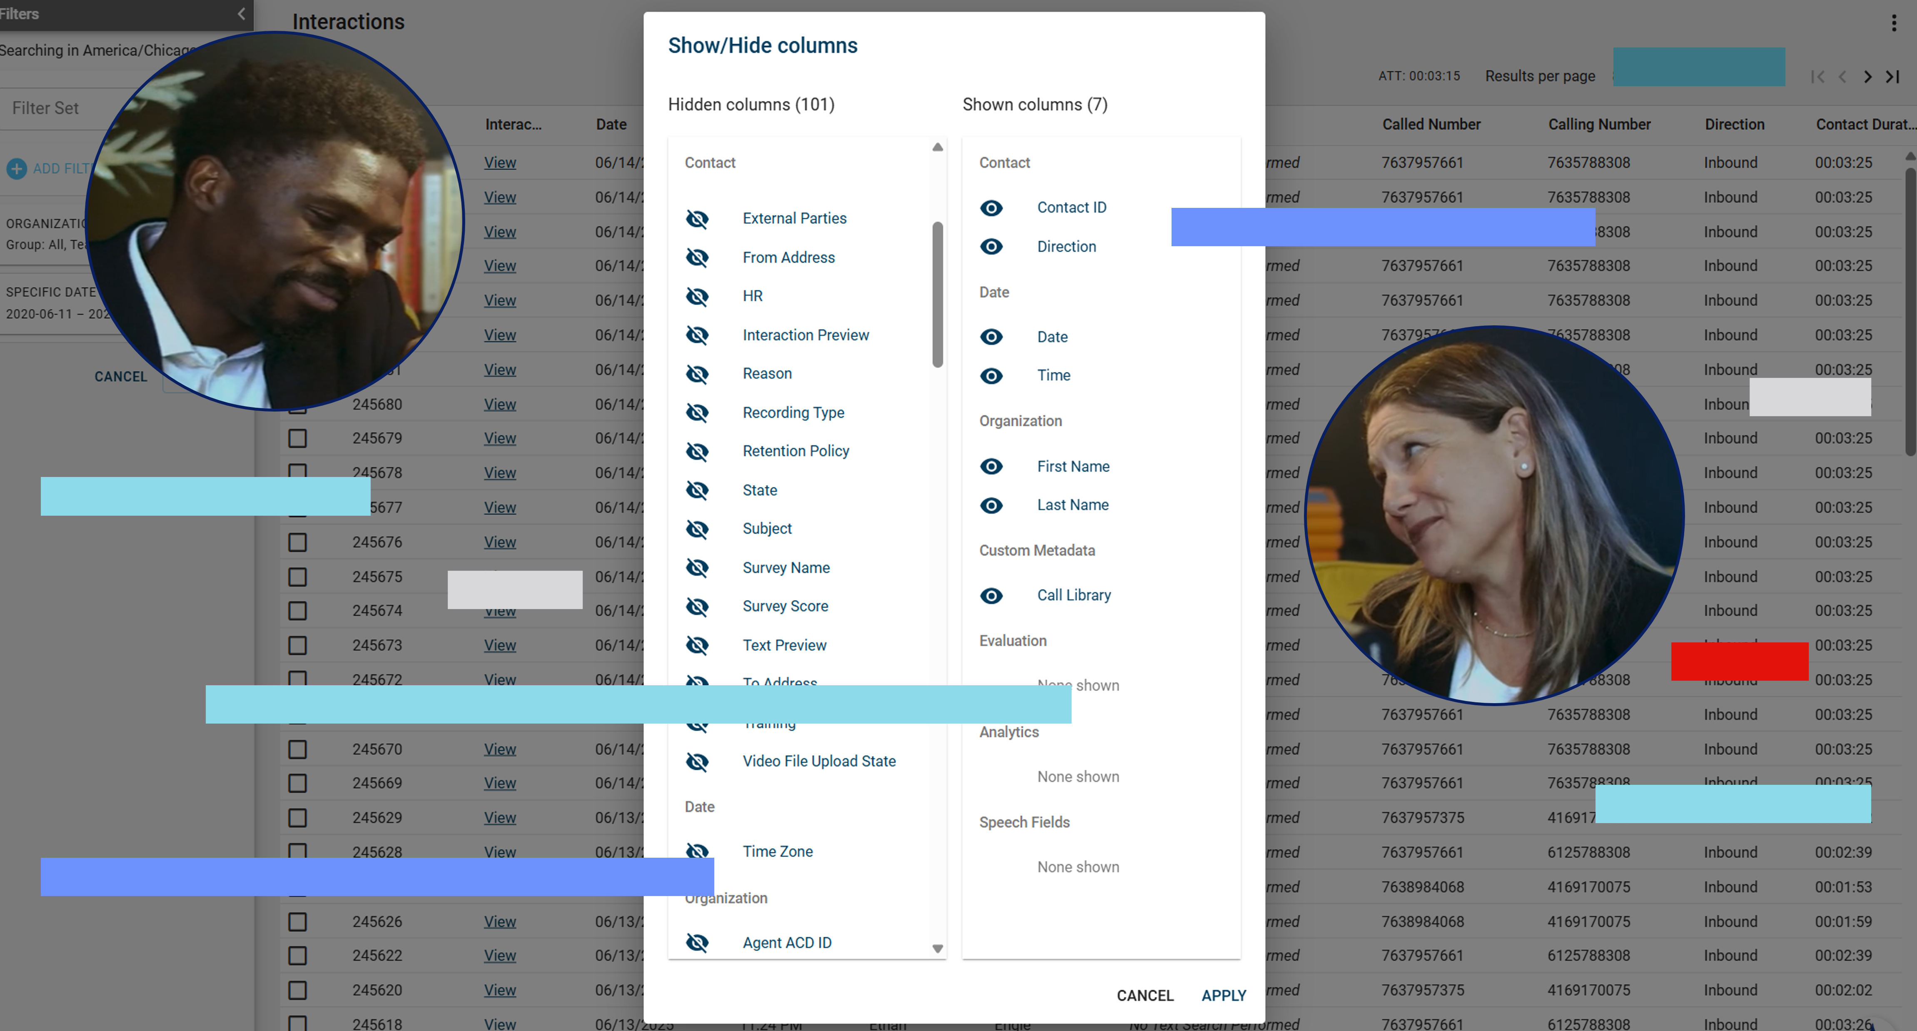Go to next results page arrow
Viewport: 1917px width, 1031px height.
pyautogui.click(x=1867, y=77)
